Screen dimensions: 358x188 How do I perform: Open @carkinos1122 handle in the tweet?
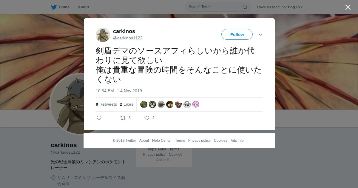(x=128, y=38)
